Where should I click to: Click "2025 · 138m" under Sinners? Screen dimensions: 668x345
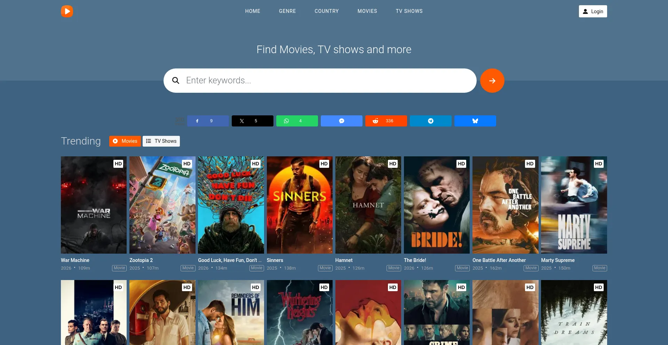(281, 268)
